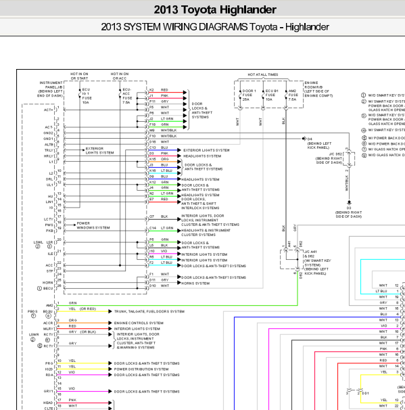Image resolution: width=405 pixels, height=410 pixels.
Task: Click the J/C D62 junction connector box
Action: 349,158
